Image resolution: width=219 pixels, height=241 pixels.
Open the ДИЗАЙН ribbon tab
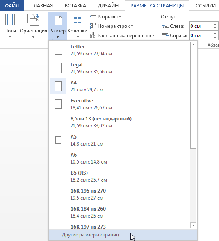tap(108, 6)
